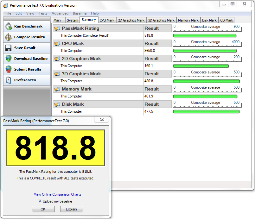255x219 pixels.
Task: Switch to the Memory Mark tab
Action: (x=188, y=20)
